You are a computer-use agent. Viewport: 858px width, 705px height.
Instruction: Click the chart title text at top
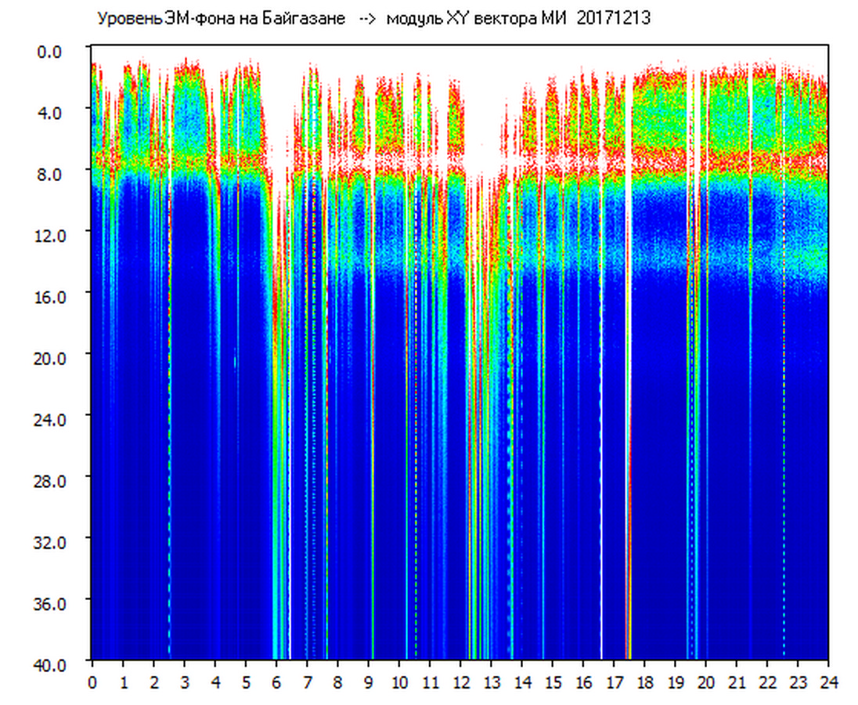(374, 18)
